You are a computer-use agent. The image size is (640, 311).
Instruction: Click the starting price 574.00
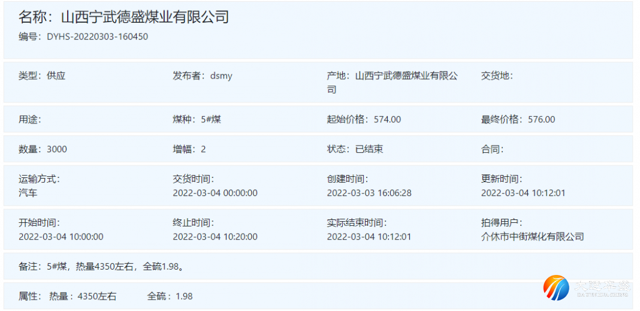[387, 119]
